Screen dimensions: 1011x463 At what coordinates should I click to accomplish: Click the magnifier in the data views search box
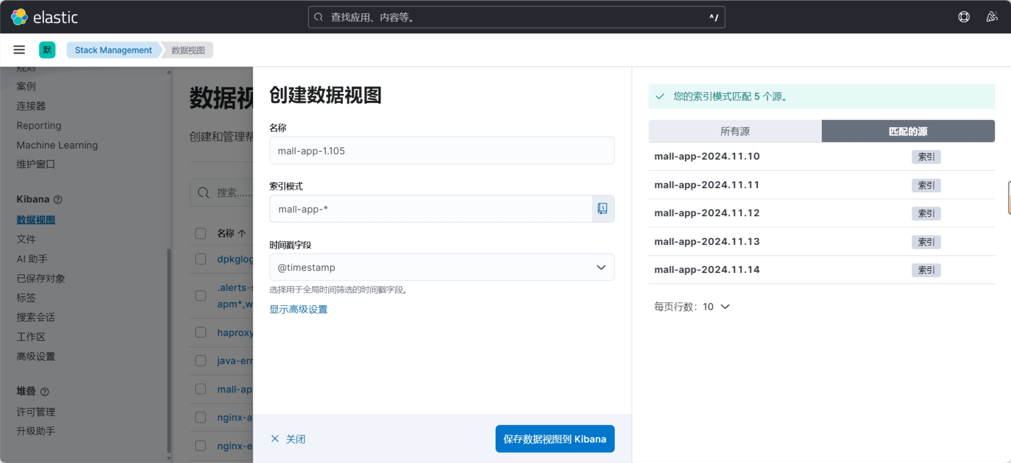pyautogui.click(x=203, y=193)
